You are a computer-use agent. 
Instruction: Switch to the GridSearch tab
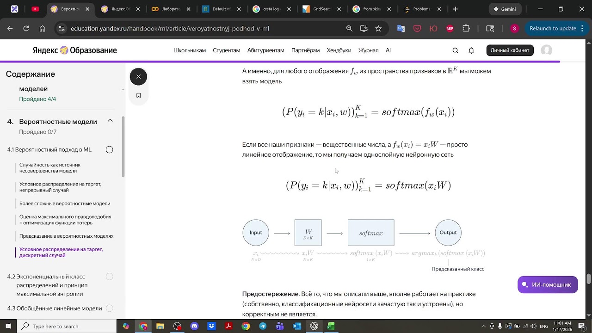321,9
